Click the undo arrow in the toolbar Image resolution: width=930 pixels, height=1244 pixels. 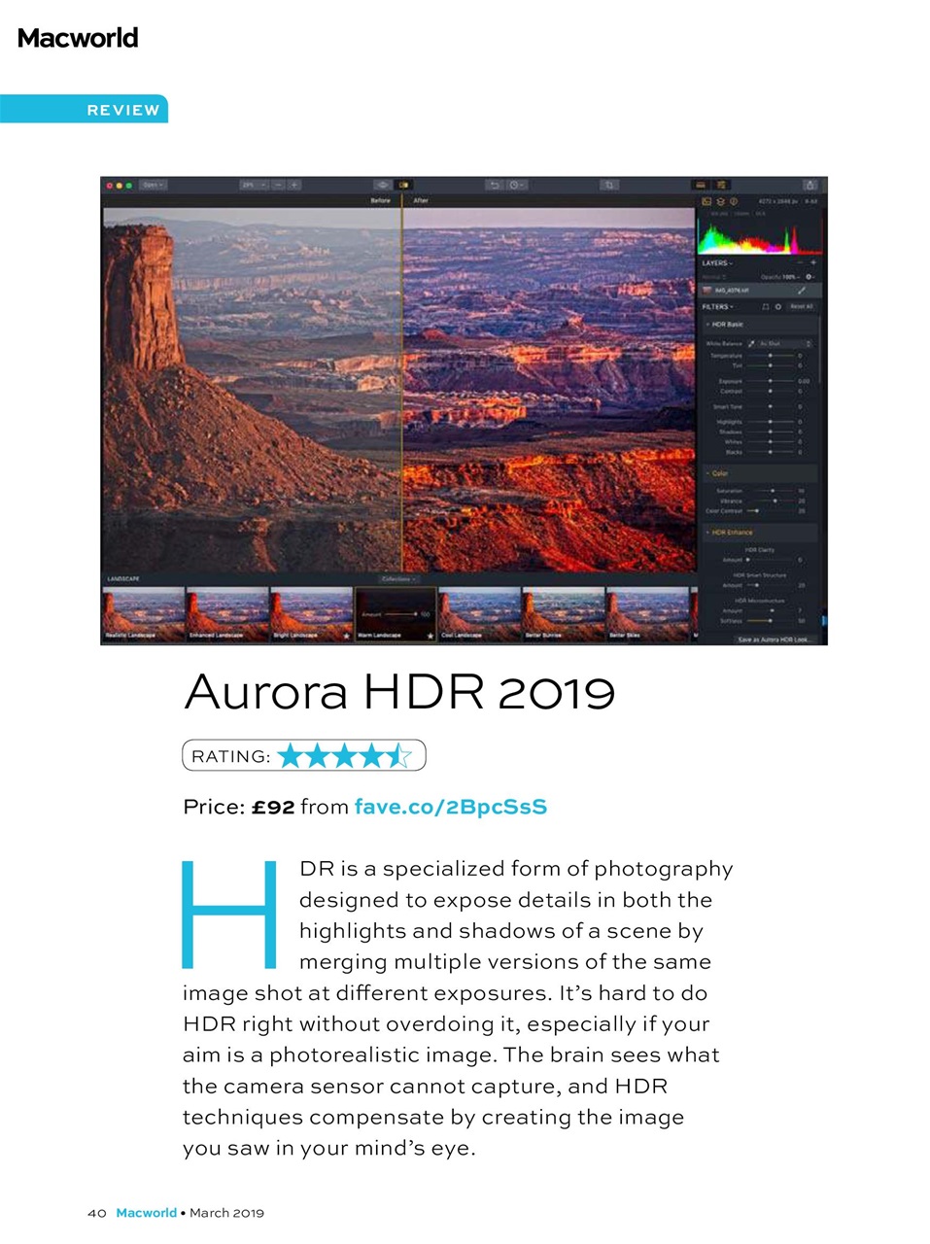(x=495, y=186)
